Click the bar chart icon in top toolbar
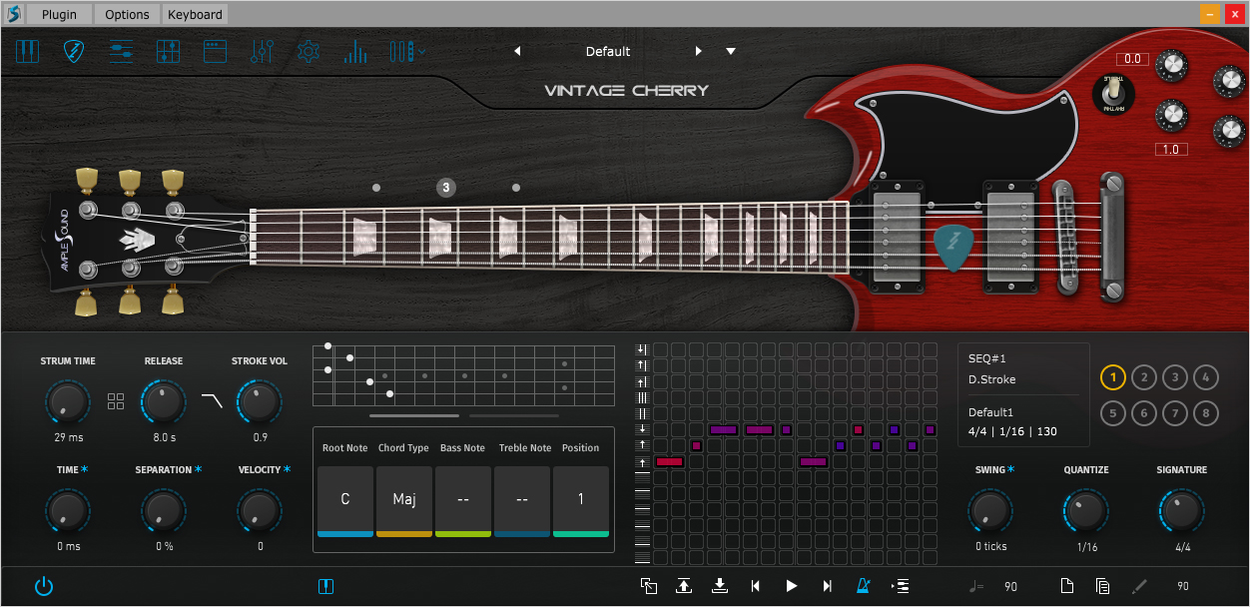This screenshot has height=607, width=1250. click(355, 52)
